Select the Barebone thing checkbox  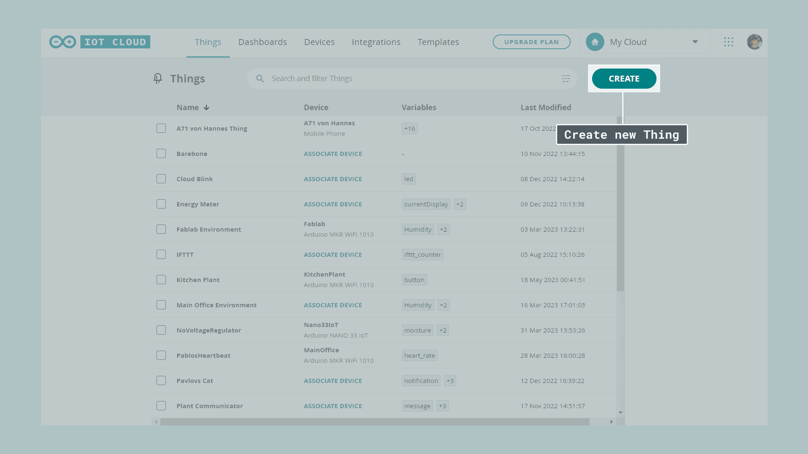pyautogui.click(x=161, y=153)
